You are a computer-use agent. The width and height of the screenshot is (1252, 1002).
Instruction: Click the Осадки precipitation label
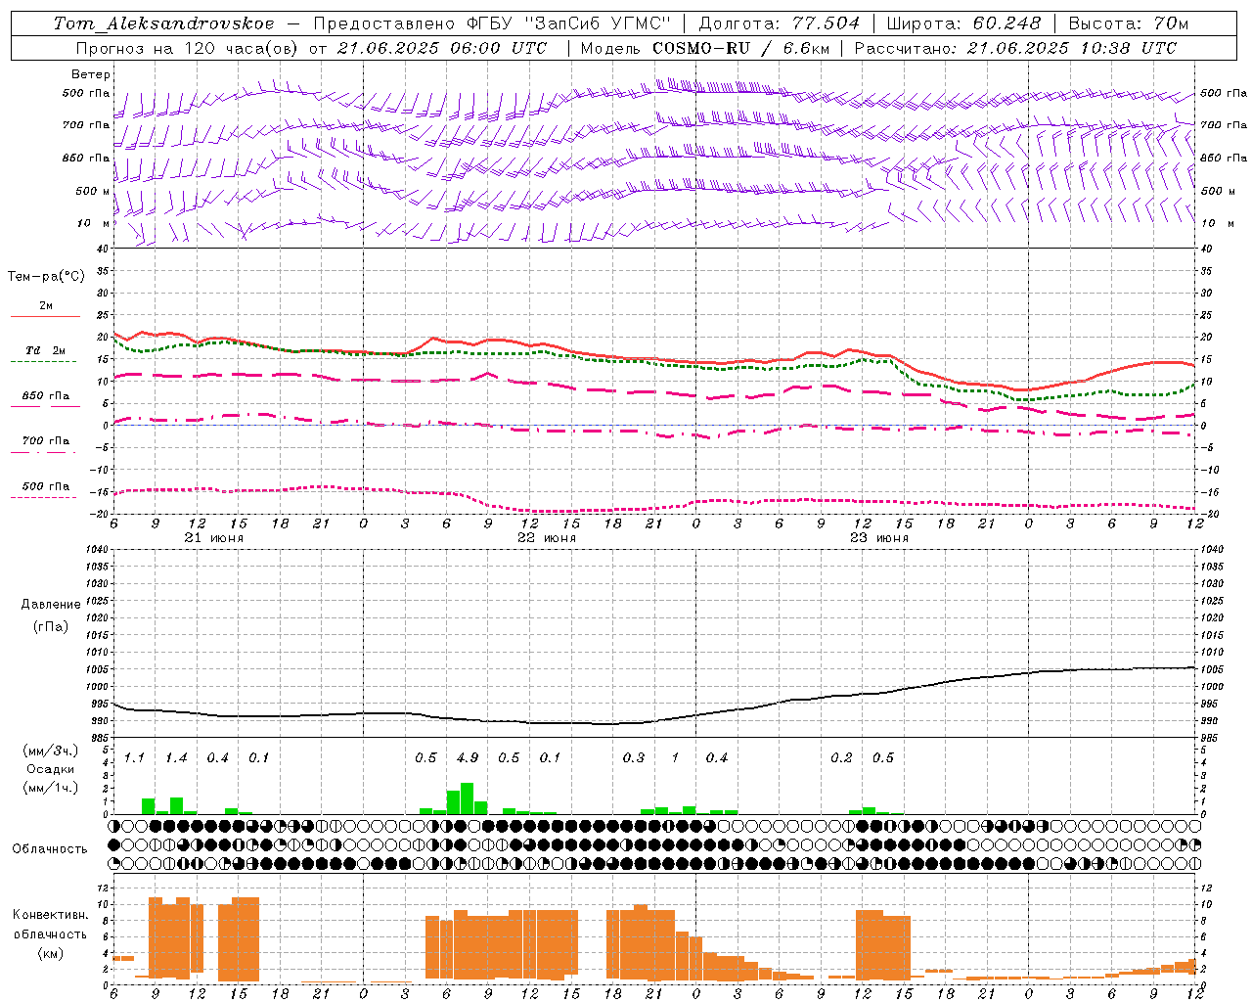(50, 769)
